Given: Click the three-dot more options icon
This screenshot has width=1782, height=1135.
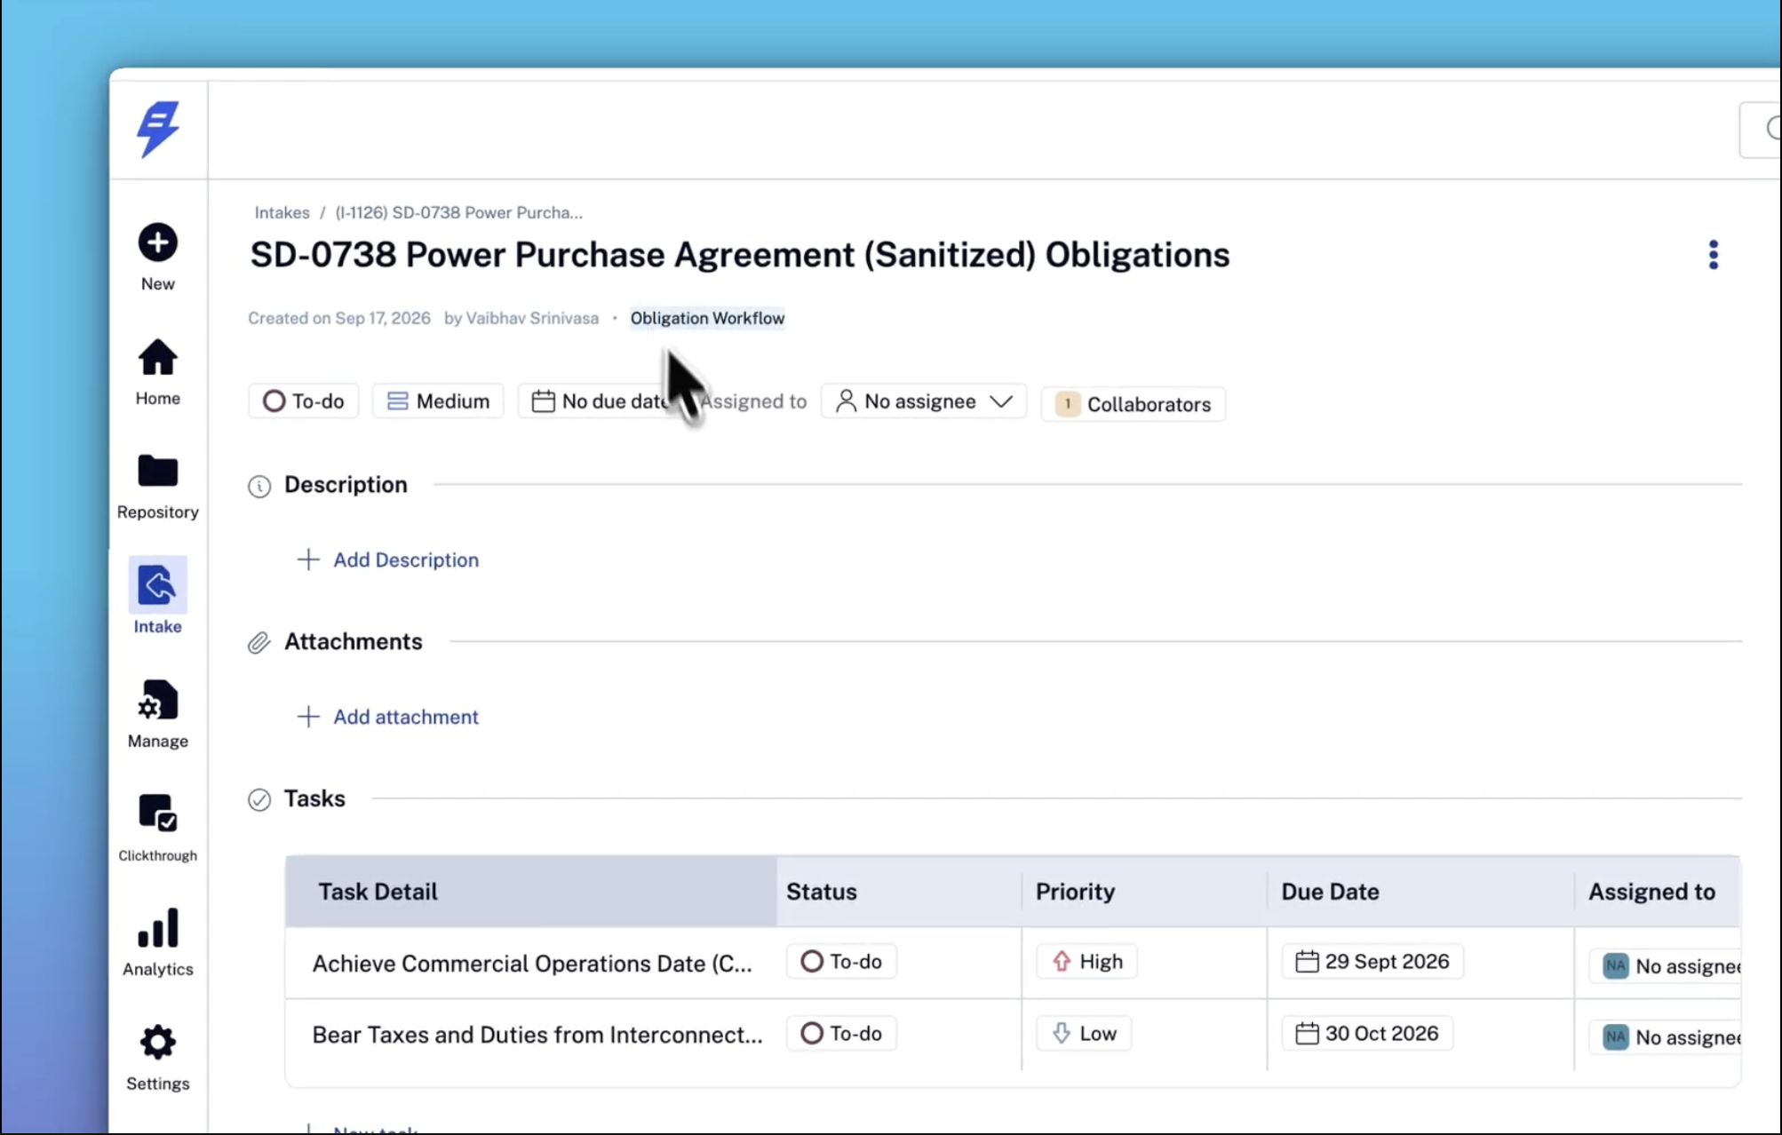Looking at the screenshot, I should (1713, 255).
